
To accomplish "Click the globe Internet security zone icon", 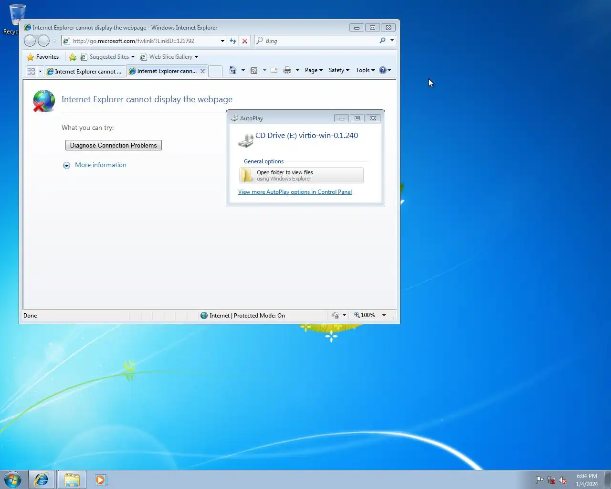I will click(204, 316).
